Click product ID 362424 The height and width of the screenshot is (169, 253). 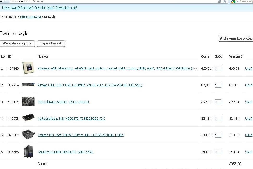[13, 85]
